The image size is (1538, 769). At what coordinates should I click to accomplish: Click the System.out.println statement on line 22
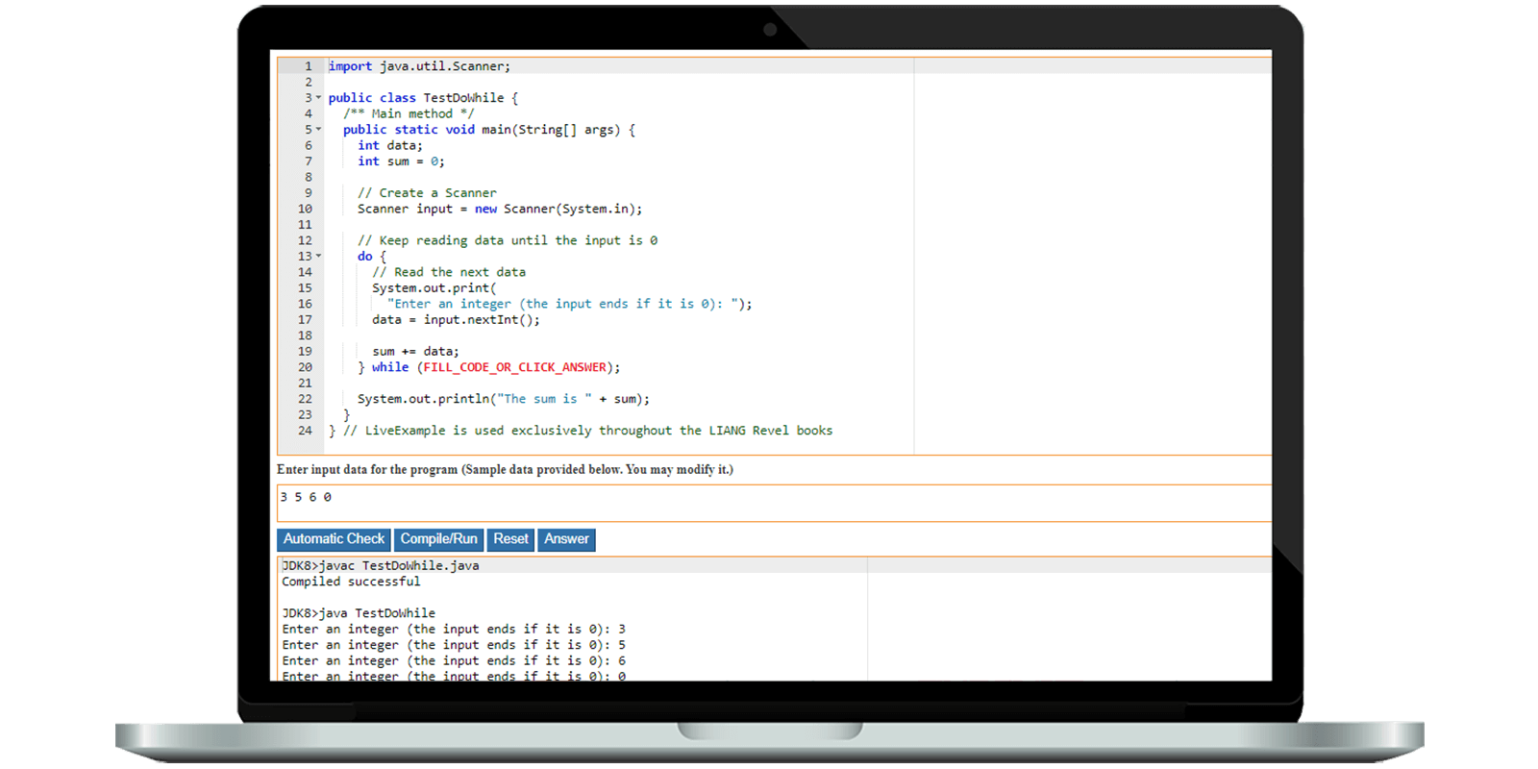click(503, 399)
